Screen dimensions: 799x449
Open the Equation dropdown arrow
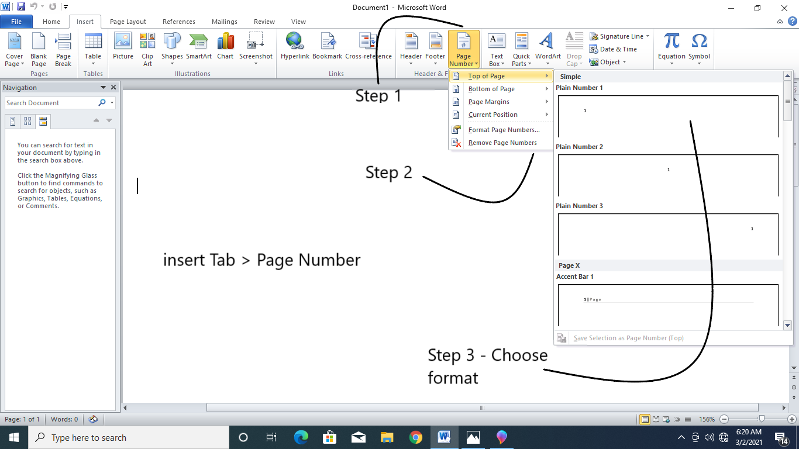tap(671, 64)
